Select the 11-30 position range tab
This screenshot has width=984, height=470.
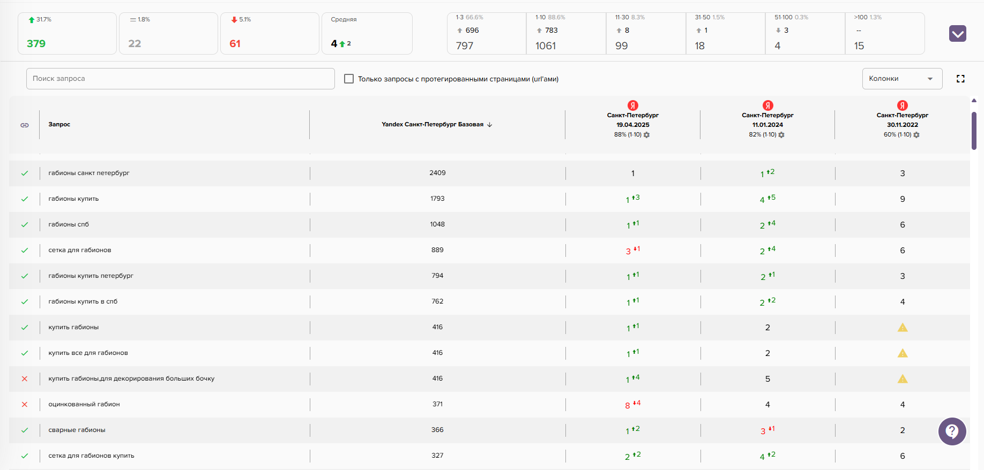coord(645,33)
